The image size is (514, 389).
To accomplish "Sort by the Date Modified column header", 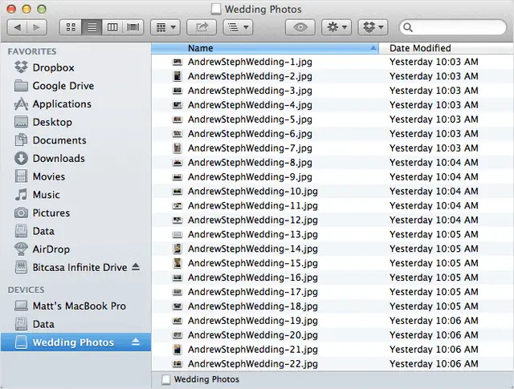I will (447, 48).
